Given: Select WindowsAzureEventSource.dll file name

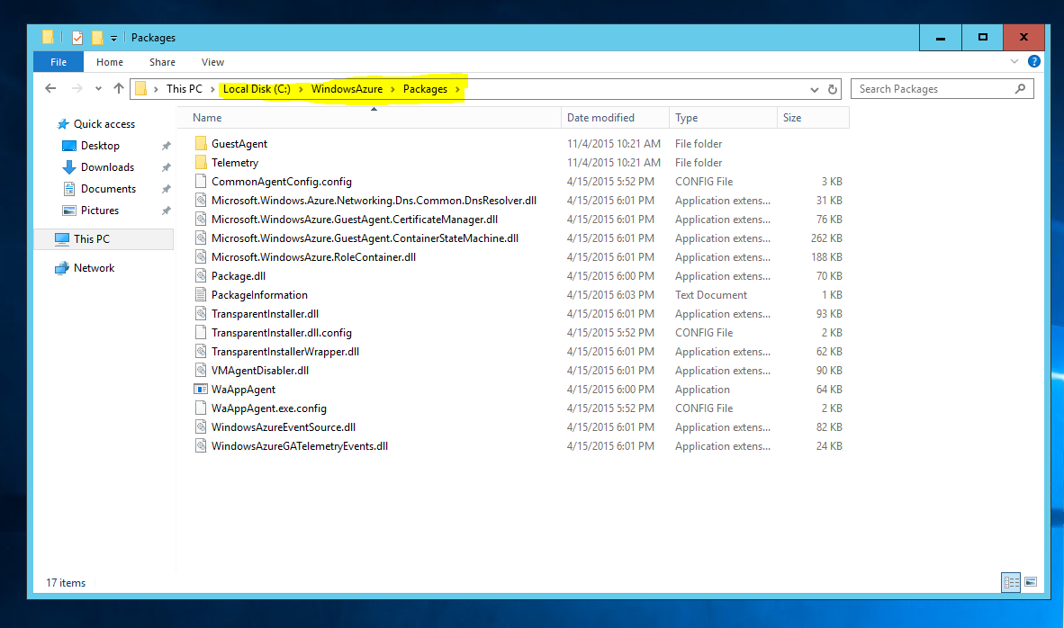Looking at the screenshot, I should point(284,427).
